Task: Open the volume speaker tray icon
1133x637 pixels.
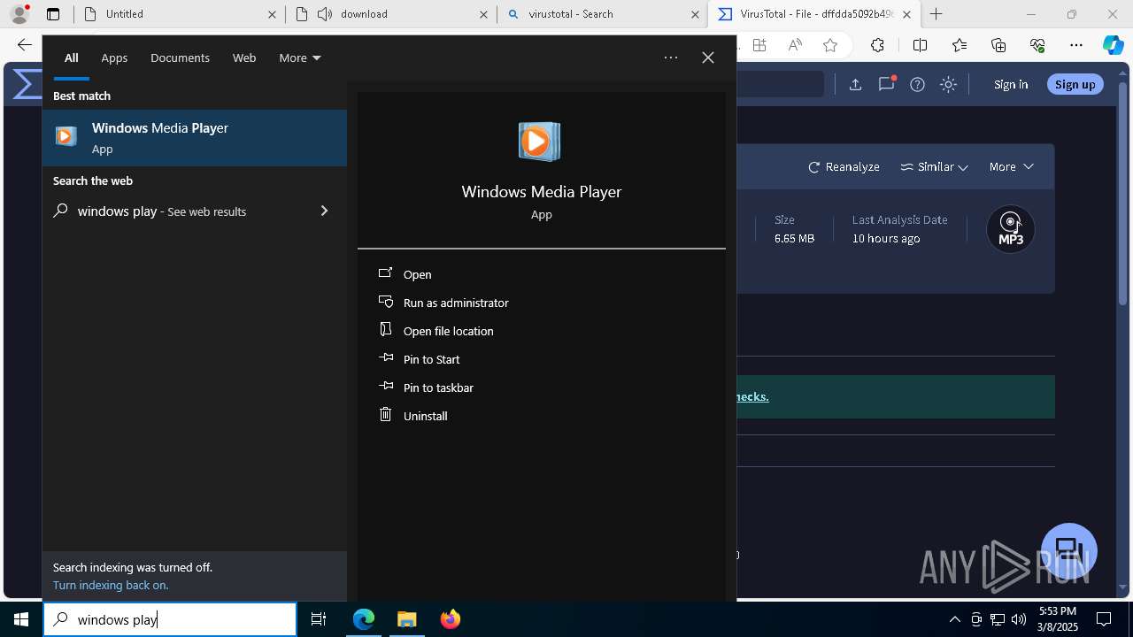Action: [1019, 619]
